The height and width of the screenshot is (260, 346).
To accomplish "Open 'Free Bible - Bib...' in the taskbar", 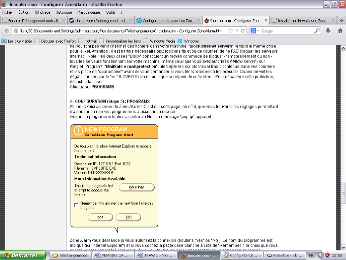I will tap(284, 255).
